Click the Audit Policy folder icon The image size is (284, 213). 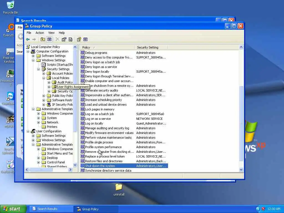[x=54, y=82]
